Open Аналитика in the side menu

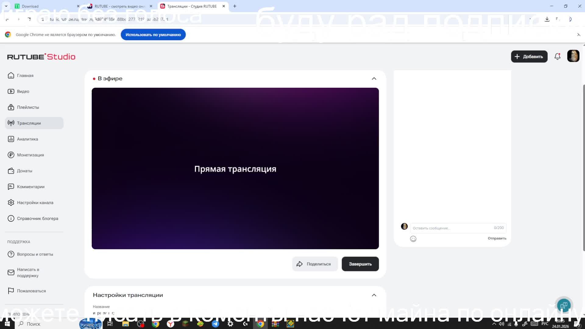(x=27, y=139)
